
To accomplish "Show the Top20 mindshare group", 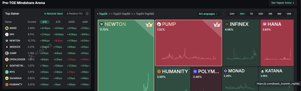I will pos(102,14).
